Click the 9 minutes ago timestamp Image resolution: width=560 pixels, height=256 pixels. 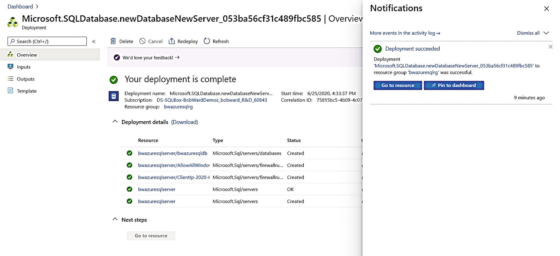529,97
